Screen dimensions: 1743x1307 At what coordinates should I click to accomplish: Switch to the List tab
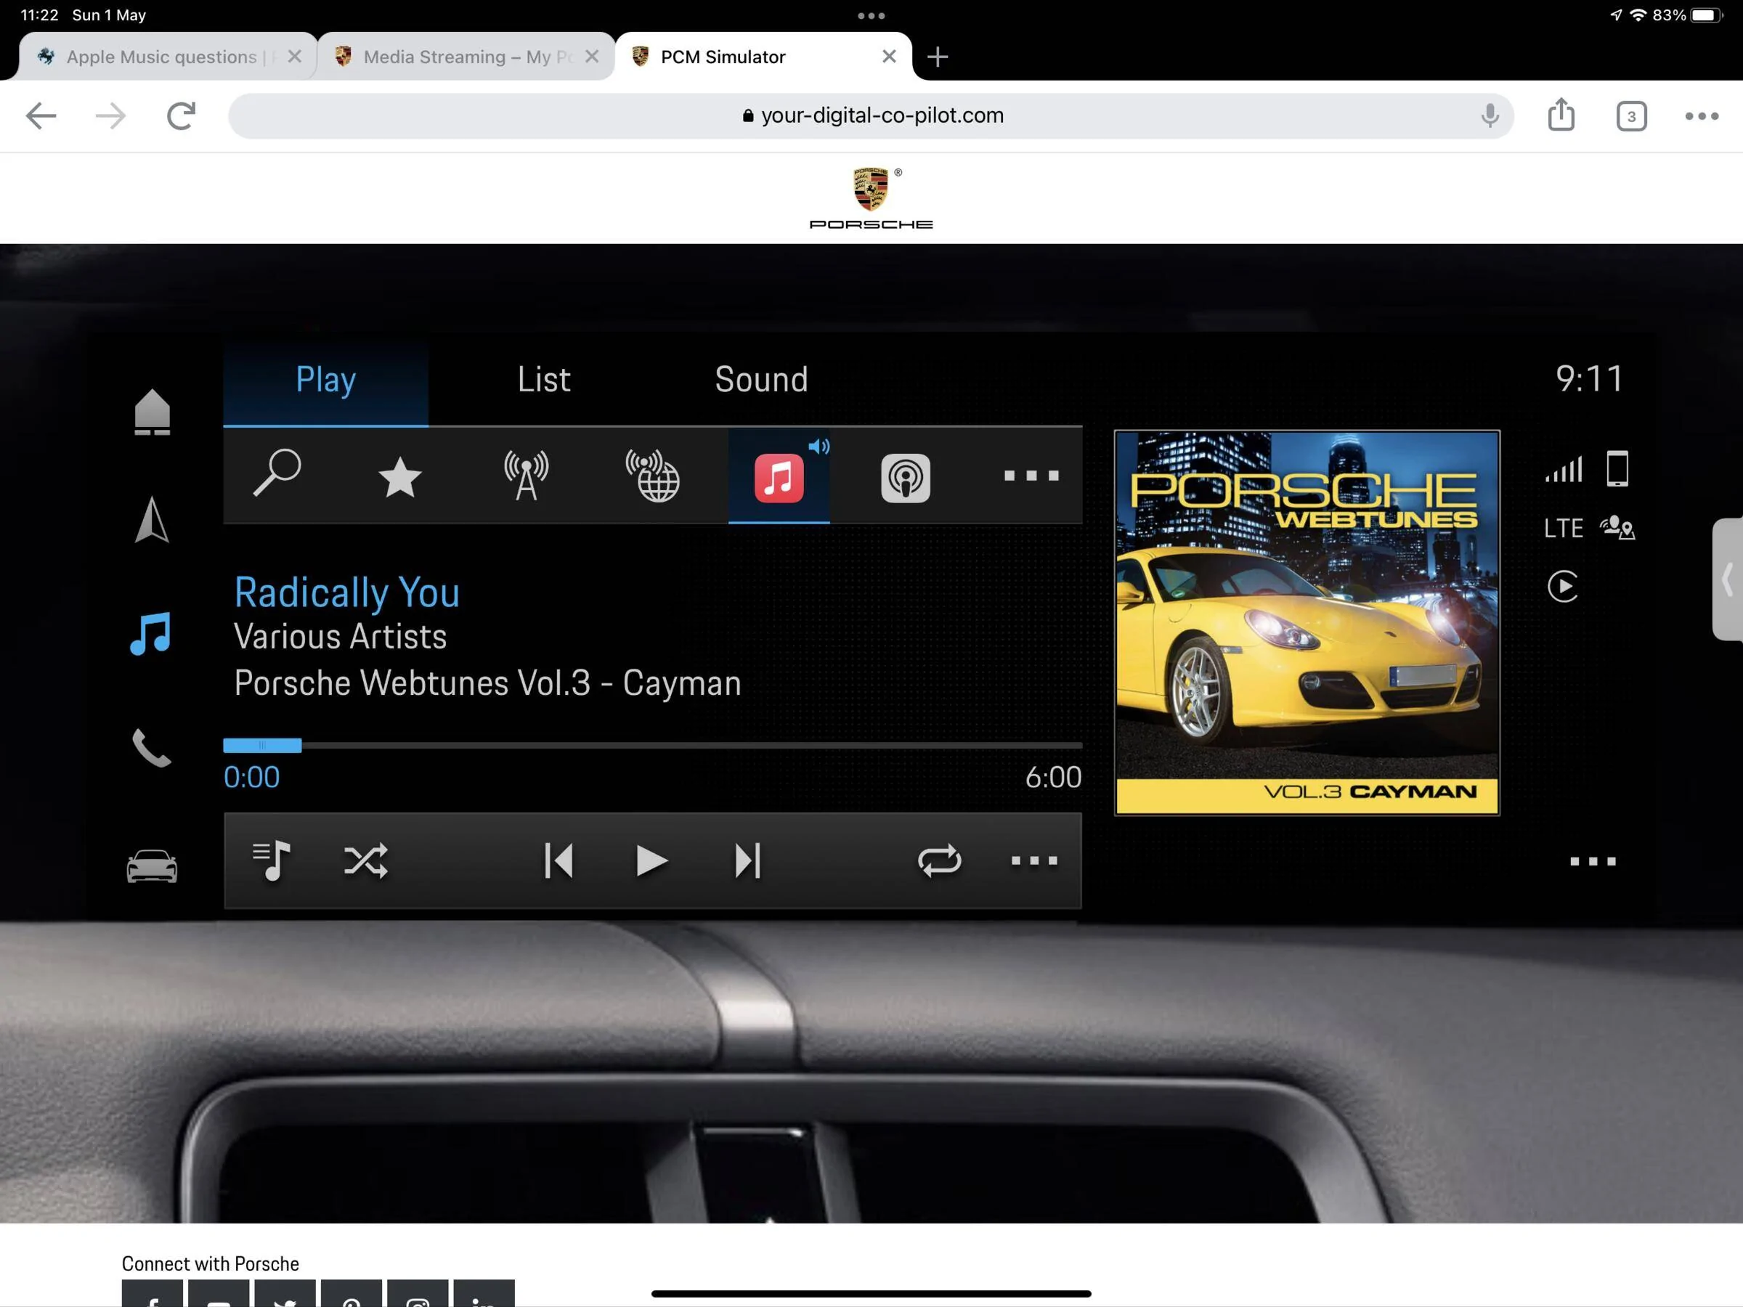pyautogui.click(x=544, y=380)
